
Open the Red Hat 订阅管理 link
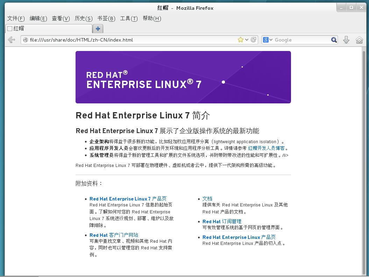[x=222, y=221]
